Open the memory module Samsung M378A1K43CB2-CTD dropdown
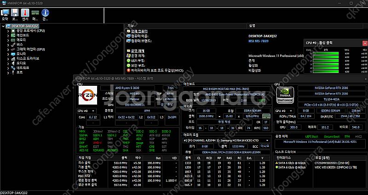 (226, 140)
